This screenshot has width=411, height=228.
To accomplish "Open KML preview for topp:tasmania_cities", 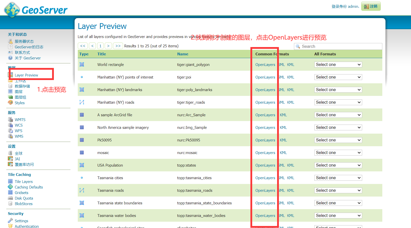I will point(291,178).
